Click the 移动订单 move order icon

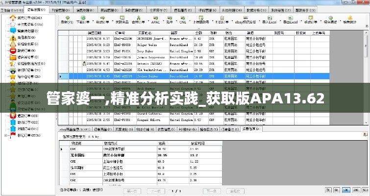[102, 18]
